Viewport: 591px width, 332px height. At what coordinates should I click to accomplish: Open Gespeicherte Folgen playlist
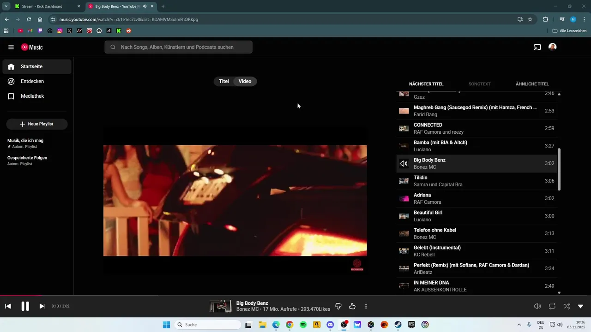point(37,160)
